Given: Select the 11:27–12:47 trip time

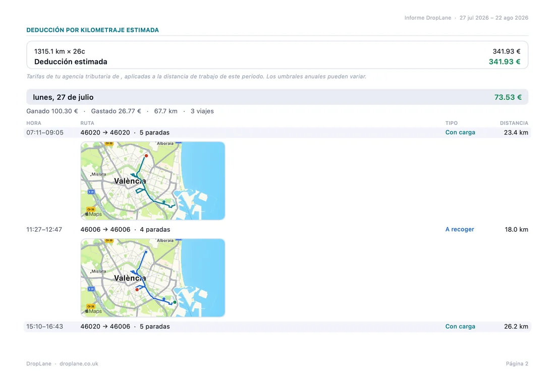Looking at the screenshot, I should pos(44,229).
